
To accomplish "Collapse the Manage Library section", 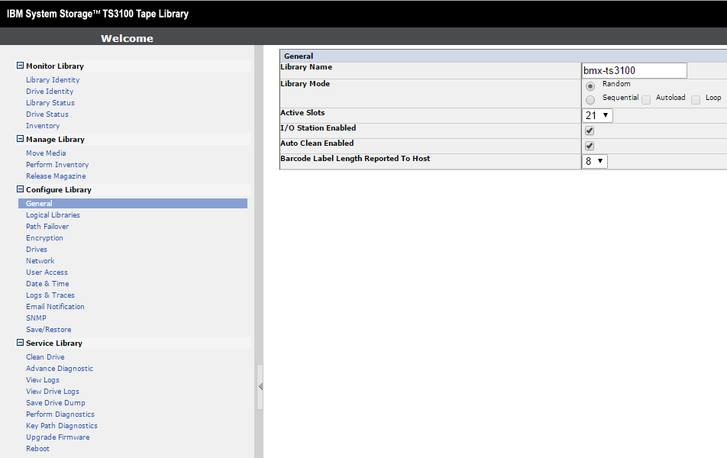I will 20,139.
